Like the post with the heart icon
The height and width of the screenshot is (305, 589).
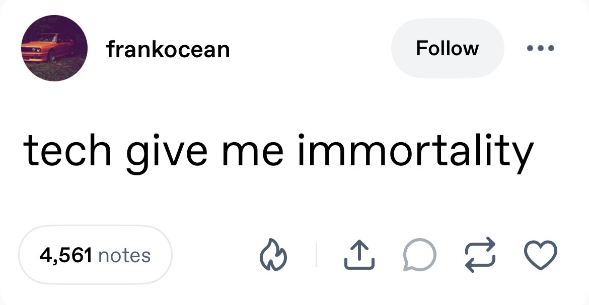pos(541,255)
